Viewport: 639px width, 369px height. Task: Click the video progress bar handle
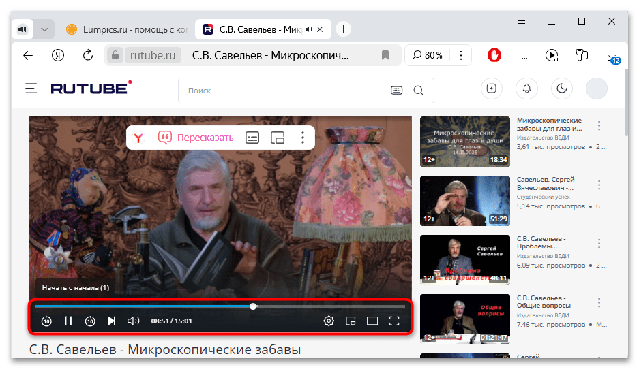253,306
